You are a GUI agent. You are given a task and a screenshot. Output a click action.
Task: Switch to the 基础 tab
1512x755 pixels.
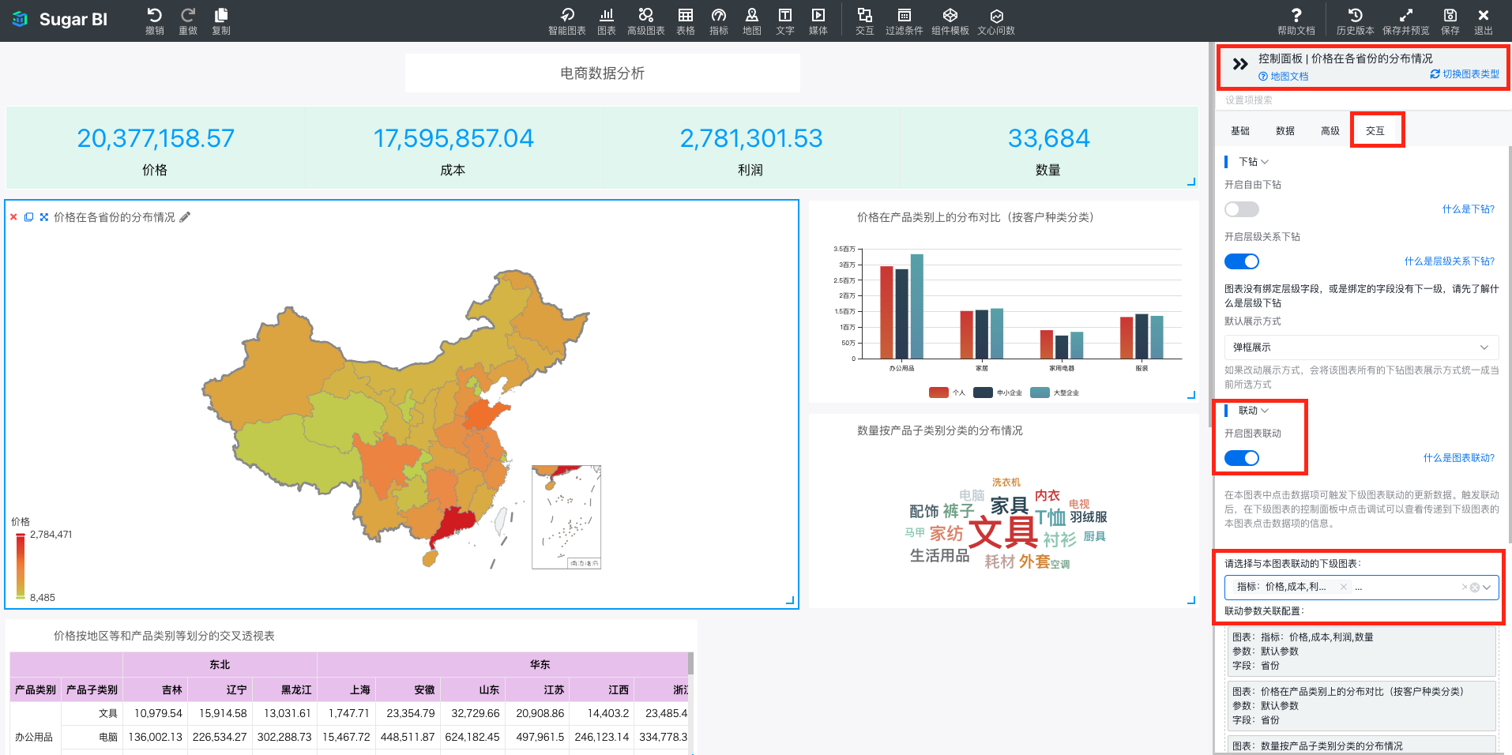click(x=1240, y=131)
